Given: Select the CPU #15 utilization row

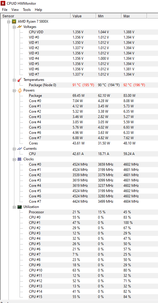Looking at the screenshot, I should click(93, 297).
